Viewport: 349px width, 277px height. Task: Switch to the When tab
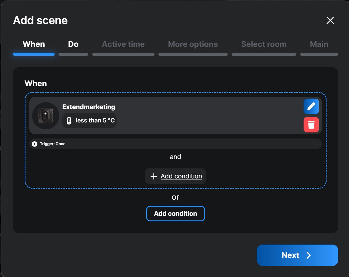(34, 44)
